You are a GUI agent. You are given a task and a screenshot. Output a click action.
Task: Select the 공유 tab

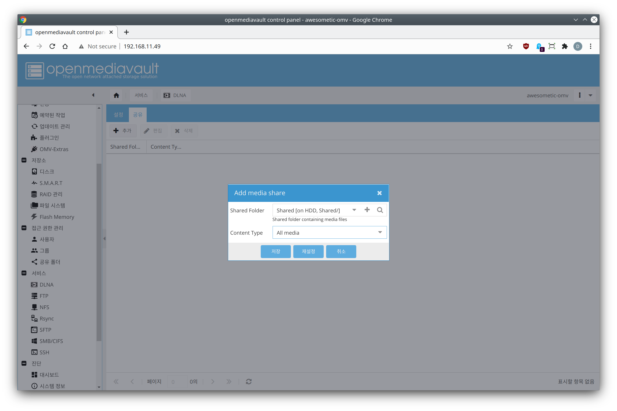pyautogui.click(x=138, y=115)
